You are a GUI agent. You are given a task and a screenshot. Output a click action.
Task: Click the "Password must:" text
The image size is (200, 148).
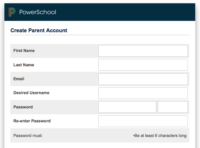28,136
